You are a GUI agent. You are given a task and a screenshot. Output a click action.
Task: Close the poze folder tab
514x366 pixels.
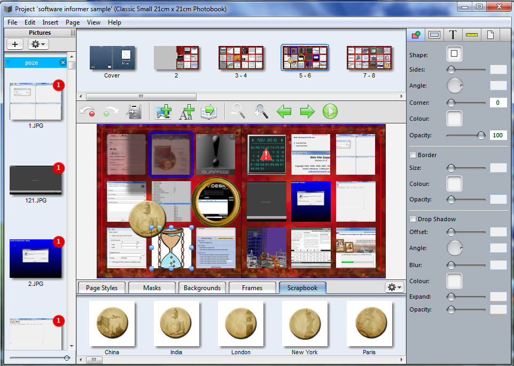63,63
